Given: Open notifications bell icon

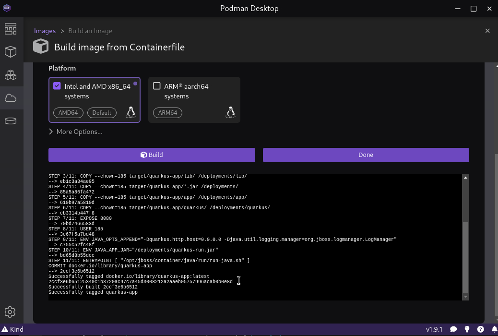Looking at the screenshot, I should coord(494,329).
